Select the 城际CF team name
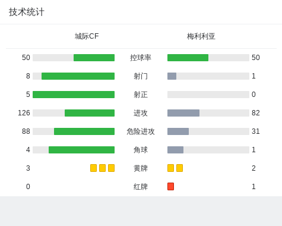The height and width of the screenshot is (226, 282). pos(87,36)
